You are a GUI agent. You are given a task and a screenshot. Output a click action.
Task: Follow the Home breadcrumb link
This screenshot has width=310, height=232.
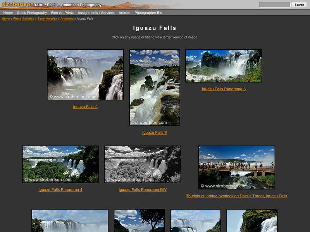(5, 18)
